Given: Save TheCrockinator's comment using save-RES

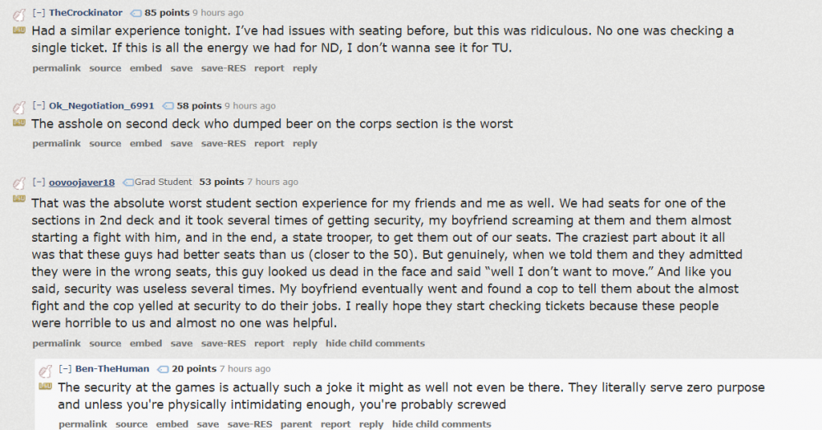Looking at the screenshot, I should [223, 69].
